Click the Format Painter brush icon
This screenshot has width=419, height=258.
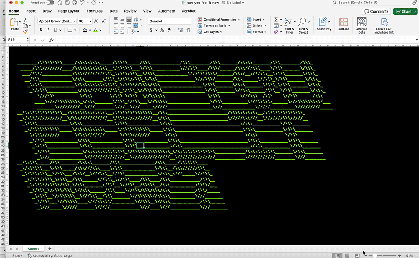click(25, 31)
